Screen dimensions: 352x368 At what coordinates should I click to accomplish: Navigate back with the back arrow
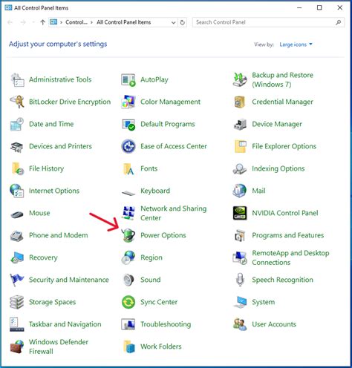[10, 22]
